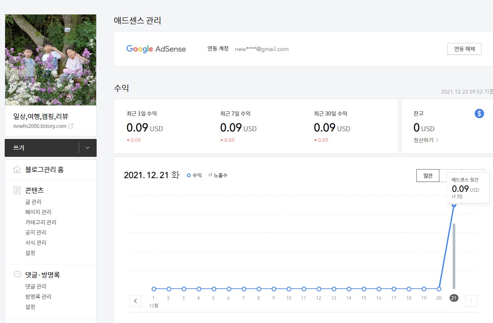
Task: Click the gray impressions bar for day 21
Action: click(x=454, y=256)
